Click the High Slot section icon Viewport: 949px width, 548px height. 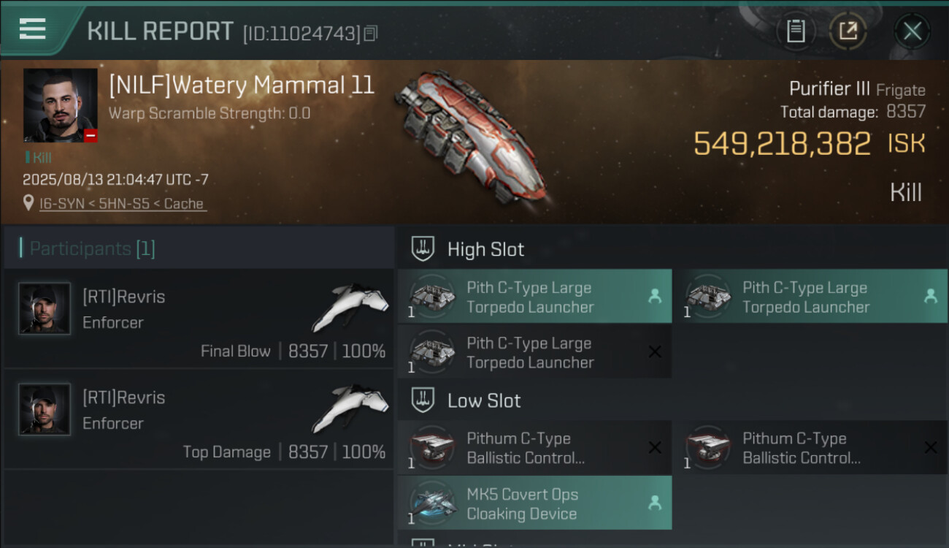tap(423, 248)
